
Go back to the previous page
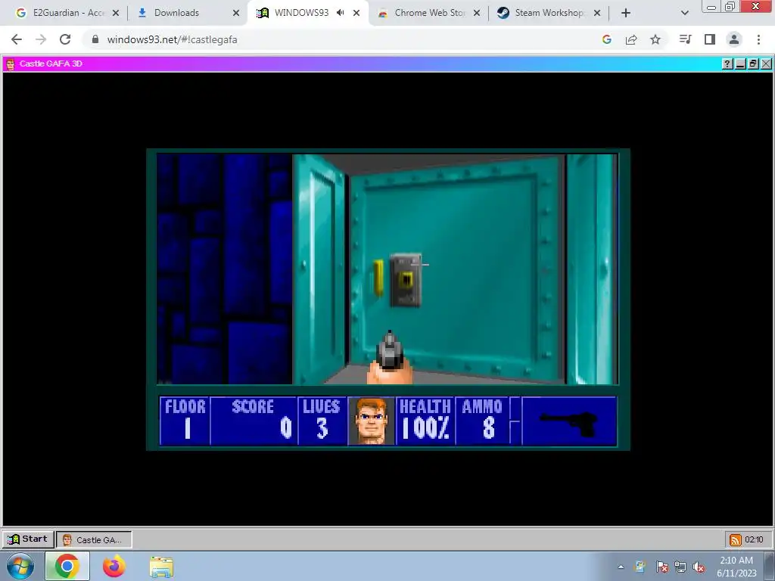(17, 39)
